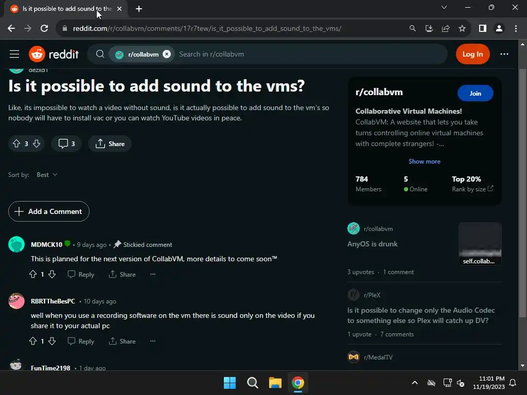
Task: Downvote MDMCK10's stickied comment
Action: point(52,275)
